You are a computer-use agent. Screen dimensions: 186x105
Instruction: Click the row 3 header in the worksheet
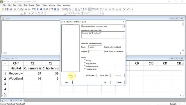click(5, 84)
